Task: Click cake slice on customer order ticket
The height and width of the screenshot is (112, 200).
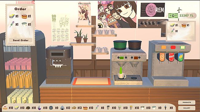Action: 172,25
